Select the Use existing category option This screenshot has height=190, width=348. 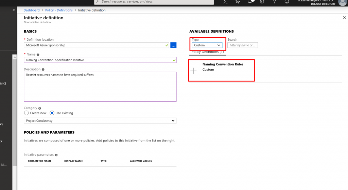point(52,113)
